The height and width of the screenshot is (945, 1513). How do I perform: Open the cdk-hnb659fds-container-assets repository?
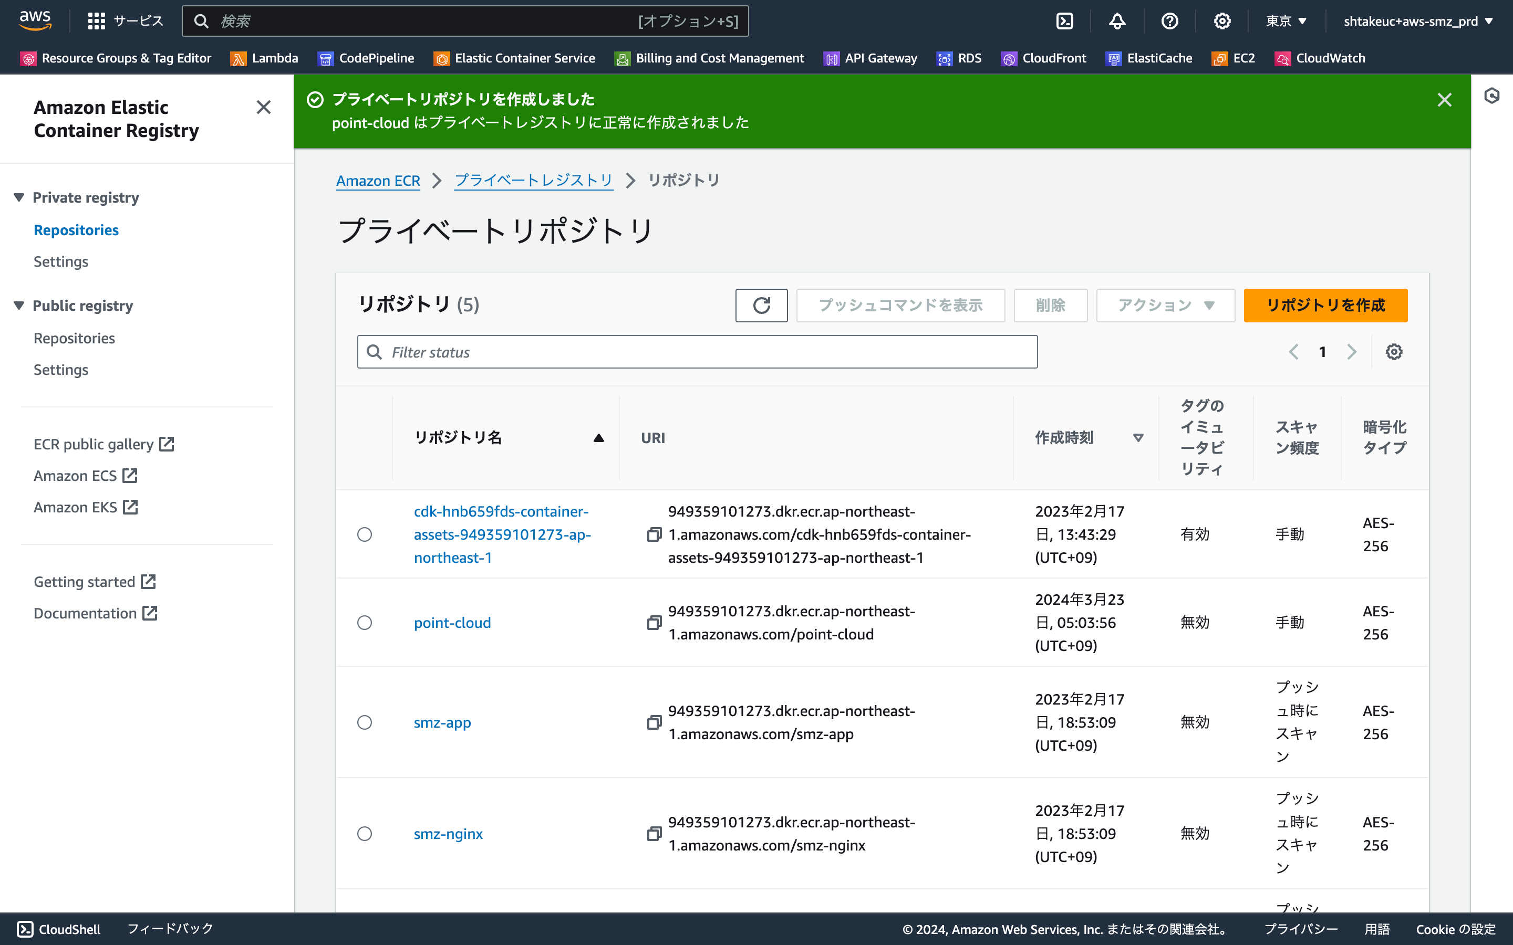point(502,534)
